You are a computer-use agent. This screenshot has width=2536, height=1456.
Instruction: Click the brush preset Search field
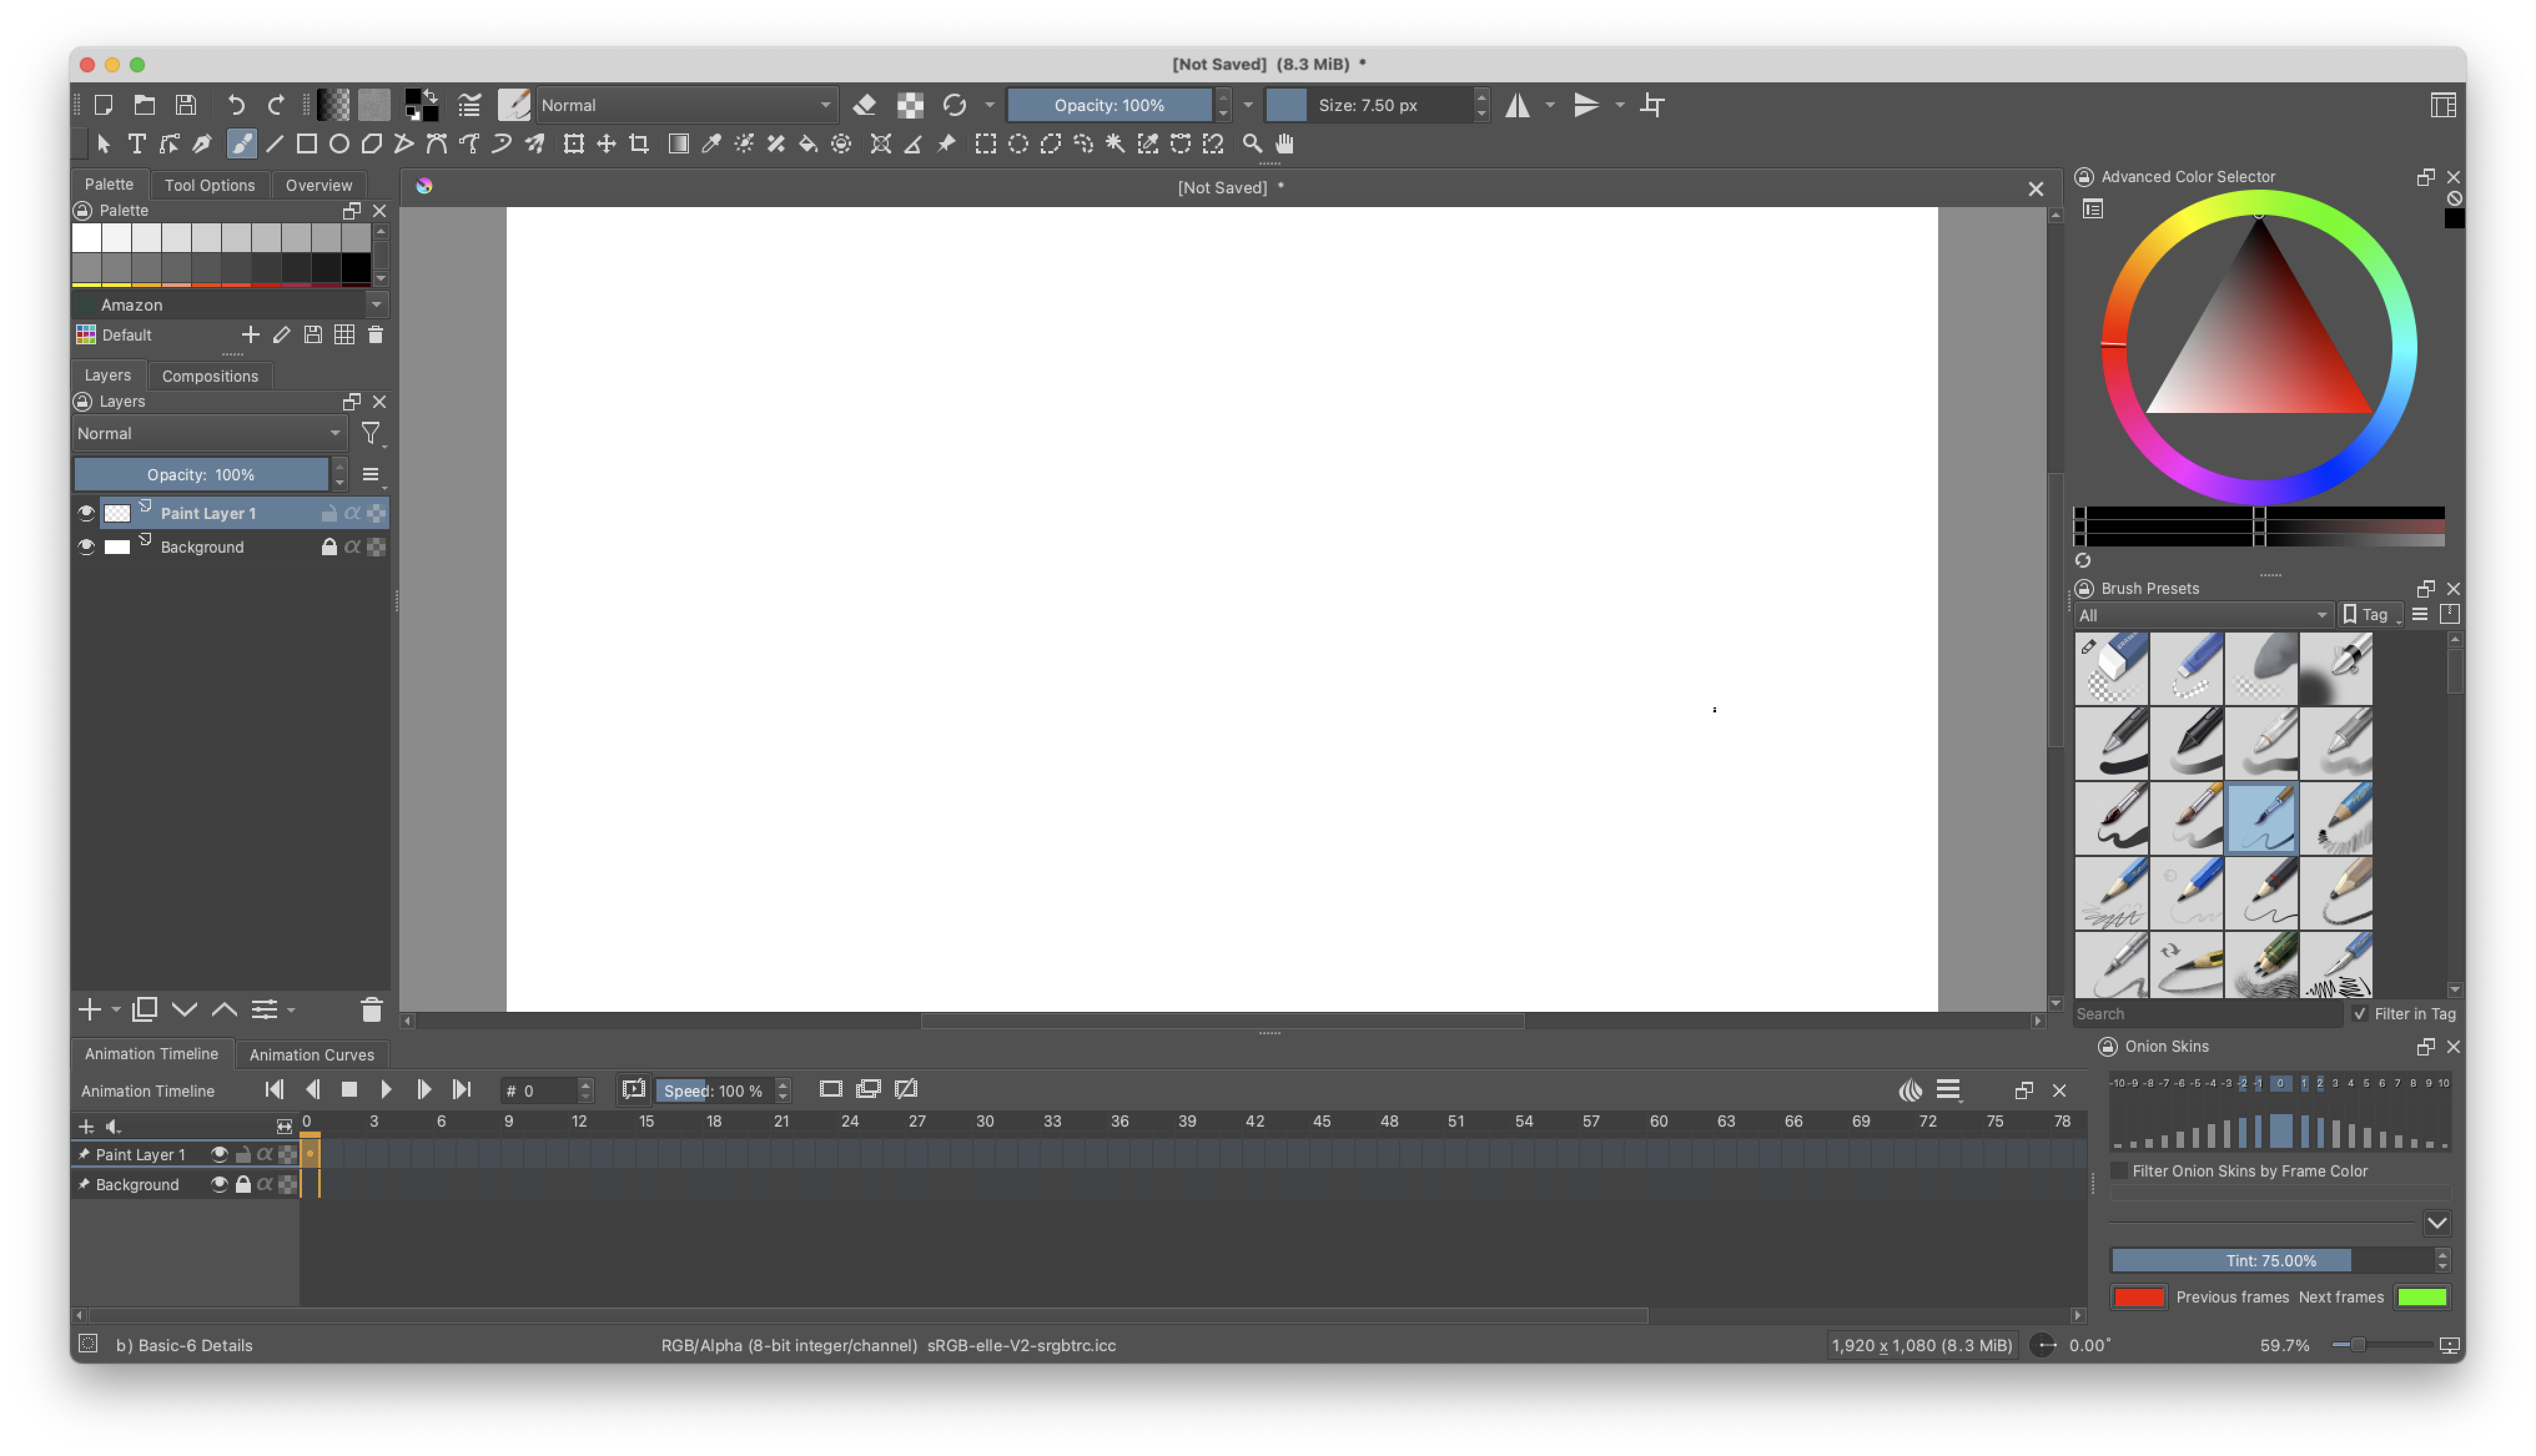tap(2207, 1014)
